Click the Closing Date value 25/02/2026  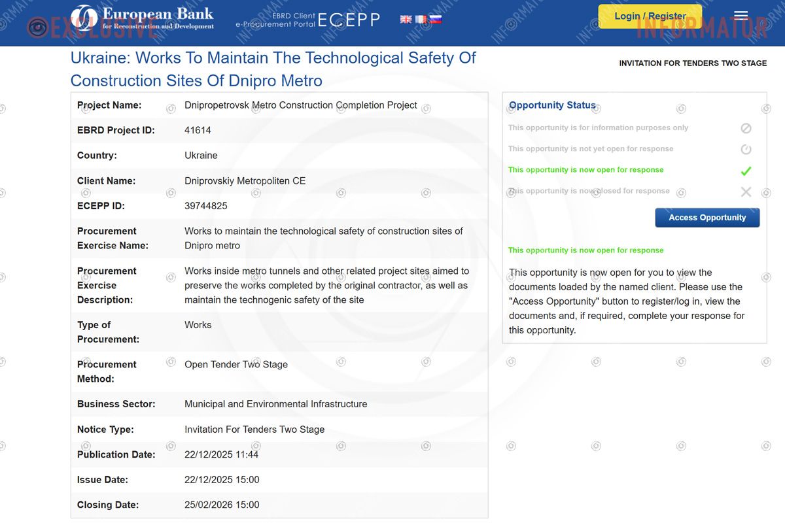[x=222, y=505]
